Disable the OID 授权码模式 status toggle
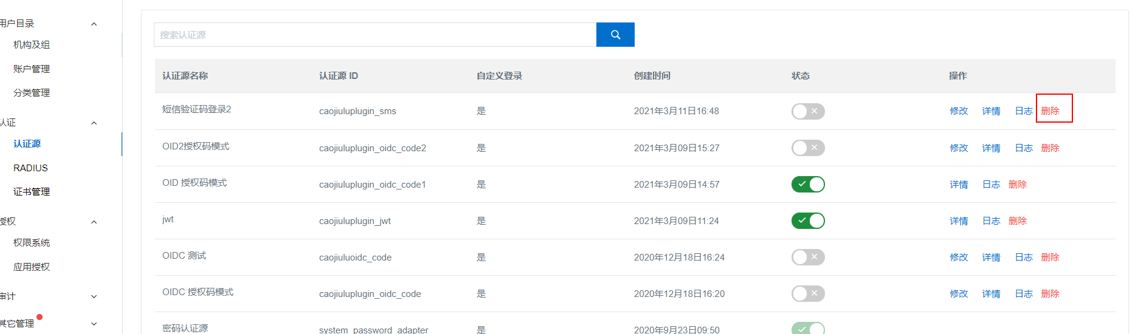The width and height of the screenshot is (1135, 334). 807,184
